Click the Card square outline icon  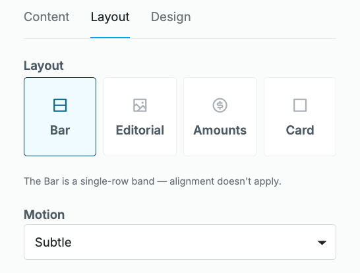coord(300,106)
